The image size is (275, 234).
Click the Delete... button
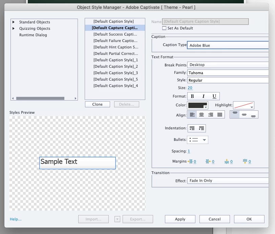point(127,104)
